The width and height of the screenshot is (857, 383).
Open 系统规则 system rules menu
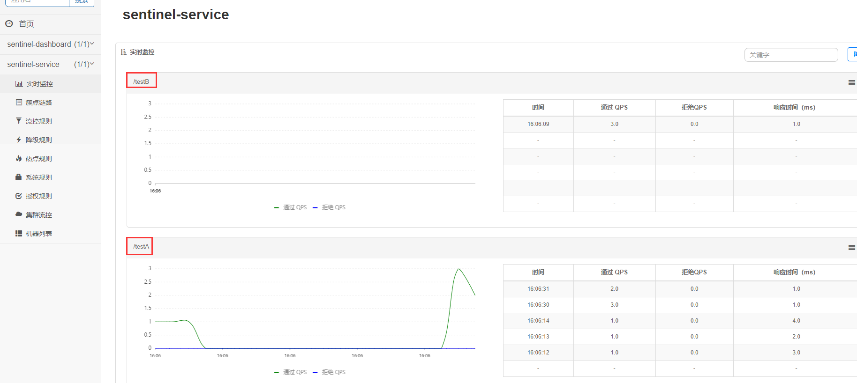click(38, 177)
